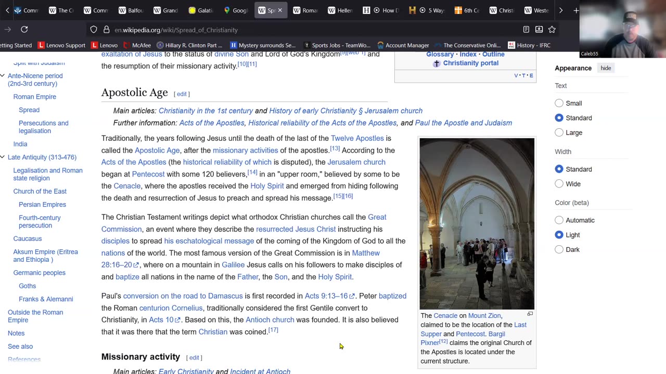Select Automatic color radio button
666x374 pixels.
coord(559,220)
